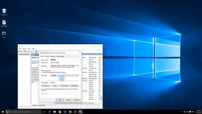This screenshot has height=114, width=202.
Task: Open the blue Help icon in Services toolbar
Action: coord(36,51)
